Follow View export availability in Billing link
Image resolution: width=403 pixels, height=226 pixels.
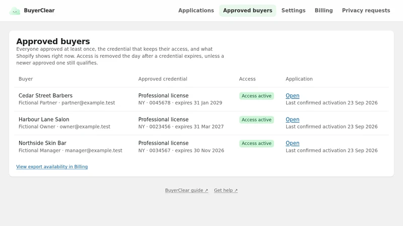(52, 167)
